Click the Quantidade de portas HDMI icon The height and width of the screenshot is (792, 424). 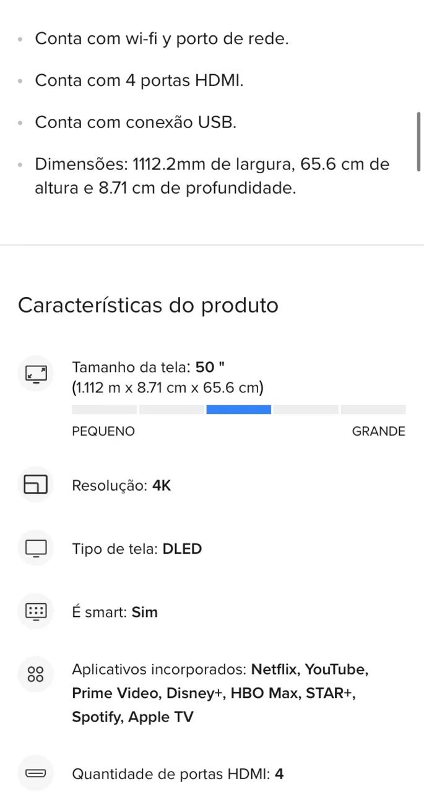(35, 773)
